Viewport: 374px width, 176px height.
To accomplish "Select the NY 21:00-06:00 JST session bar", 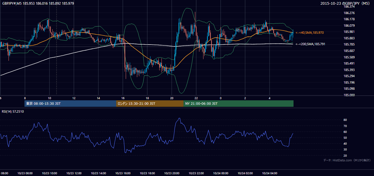I will [239, 104].
